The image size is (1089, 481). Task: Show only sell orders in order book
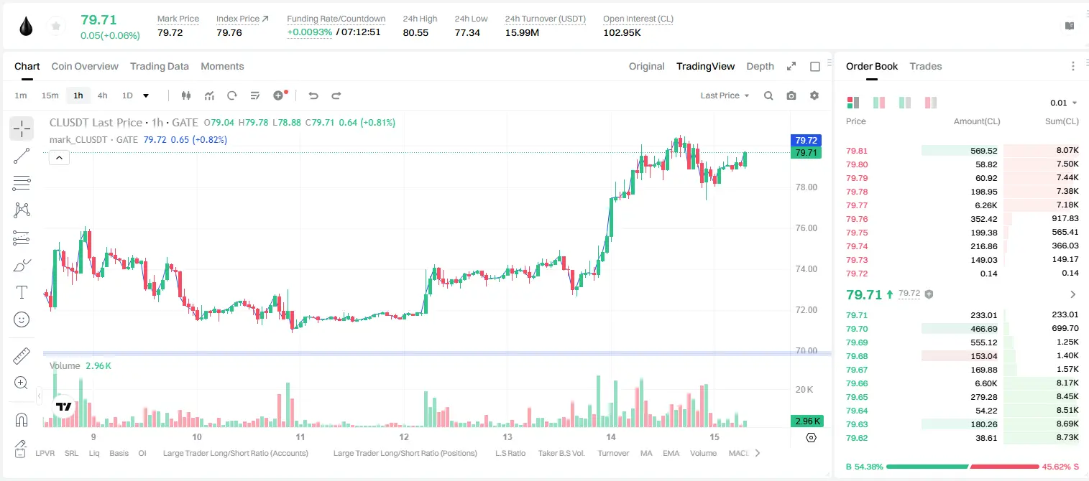click(931, 103)
